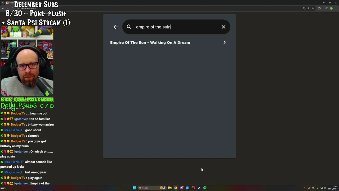Viewport: 339px width, 191px height.
Task: Open the Chrome three-dot menu
Action: click(336, 8)
